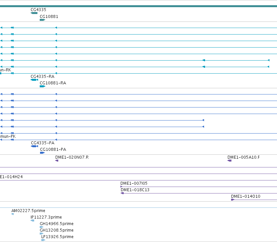Click the LP13926.5prime label
The width and height of the screenshot is (277, 242).
(57, 237)
